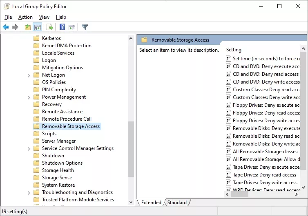Select Removable Disks: Deny write access setting
Screen dimensions: 308x216
263,144
